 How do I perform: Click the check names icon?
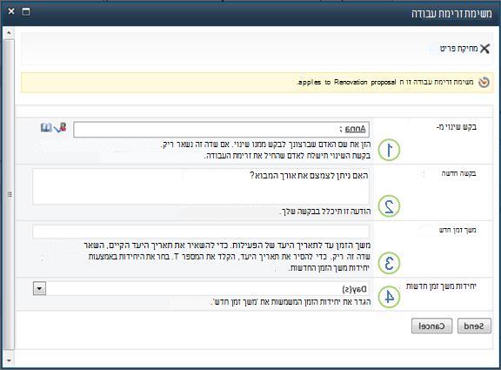(60, 127)
